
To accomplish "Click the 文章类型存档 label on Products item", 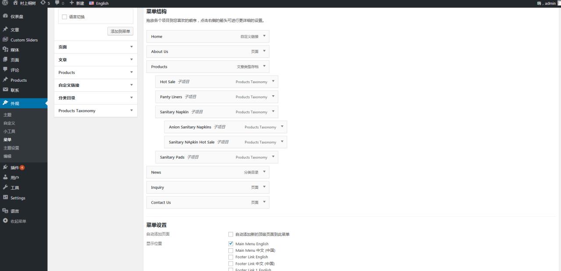I will pos(248,67).
